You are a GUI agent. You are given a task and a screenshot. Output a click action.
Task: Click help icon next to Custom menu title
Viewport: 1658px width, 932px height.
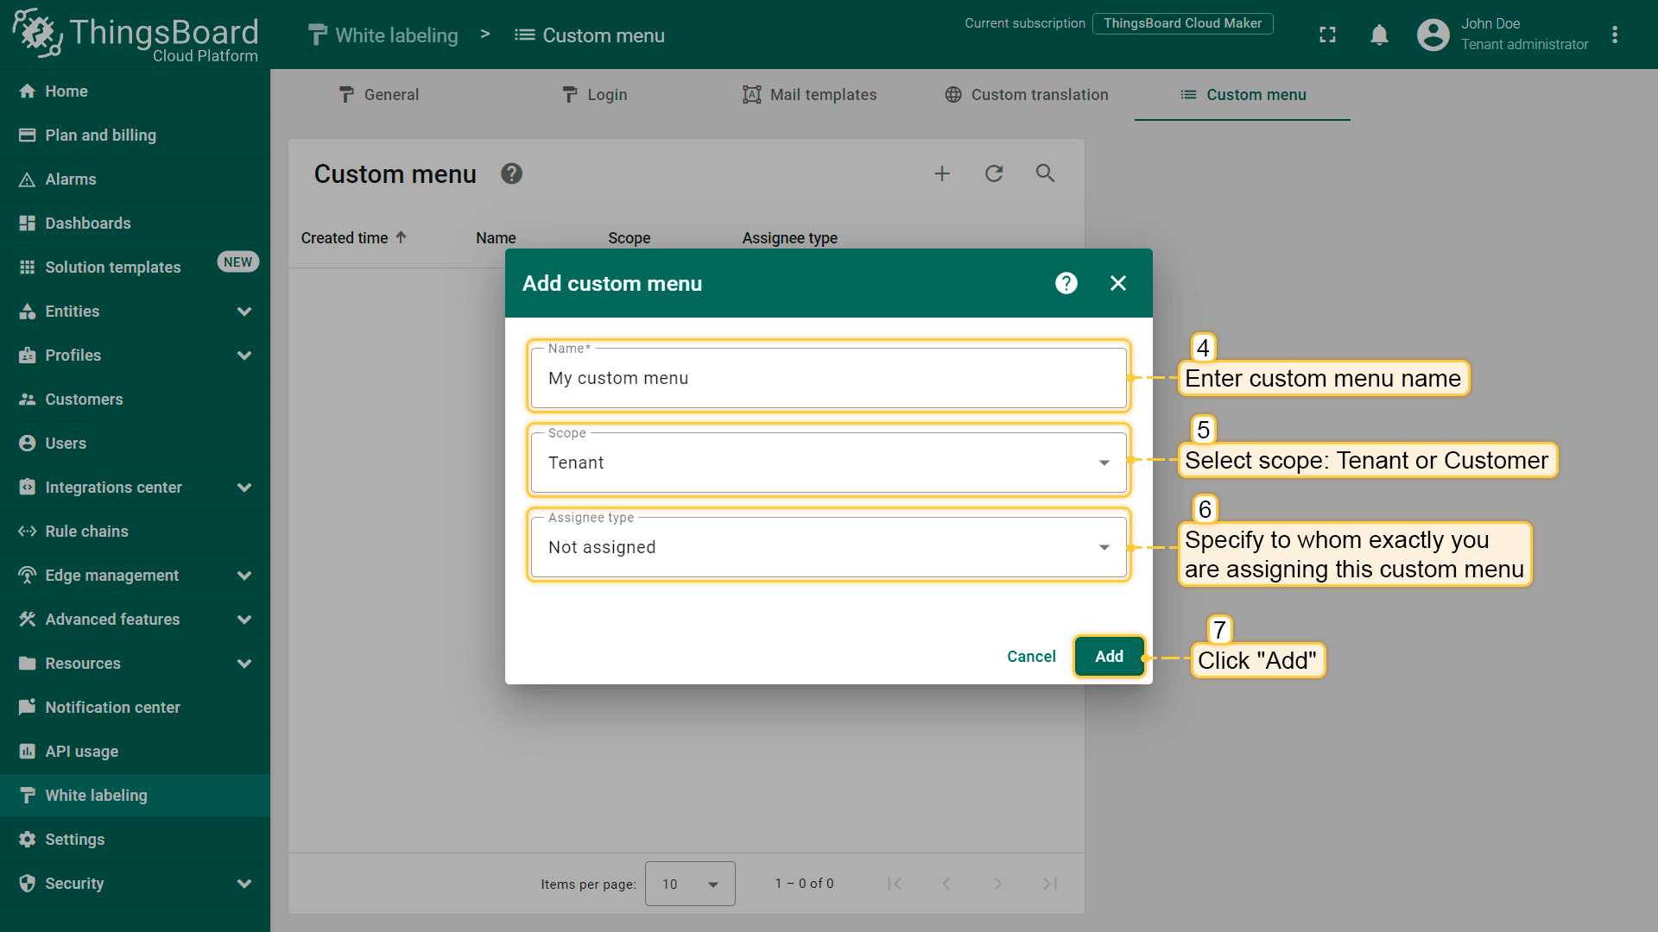tap(511, 173)
